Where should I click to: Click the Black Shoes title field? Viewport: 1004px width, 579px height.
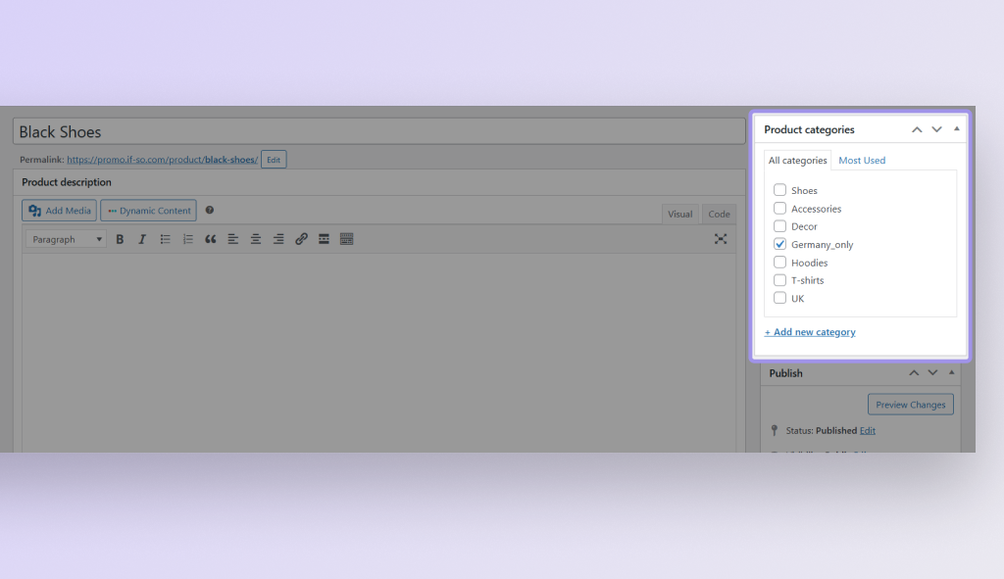pos(378,132)
